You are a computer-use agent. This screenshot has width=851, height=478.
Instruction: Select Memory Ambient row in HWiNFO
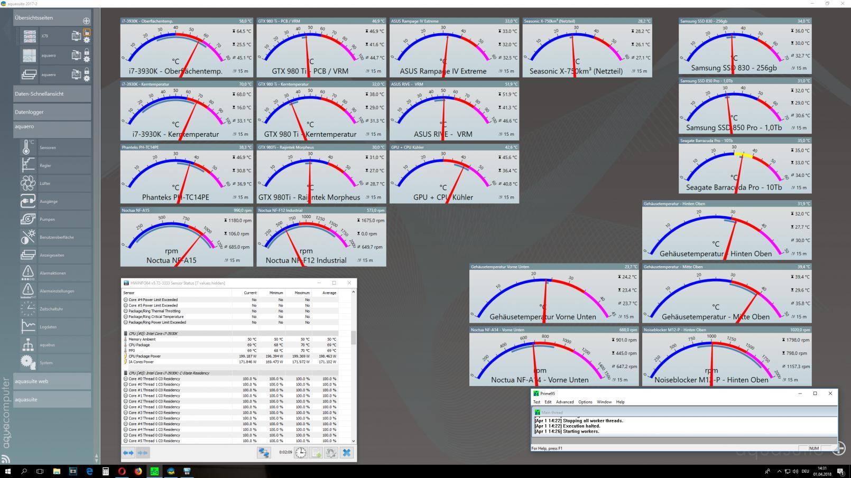coord(230,339)
